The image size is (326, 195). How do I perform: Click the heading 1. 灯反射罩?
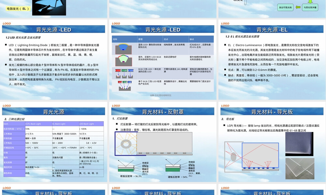[x=120, y=119]
